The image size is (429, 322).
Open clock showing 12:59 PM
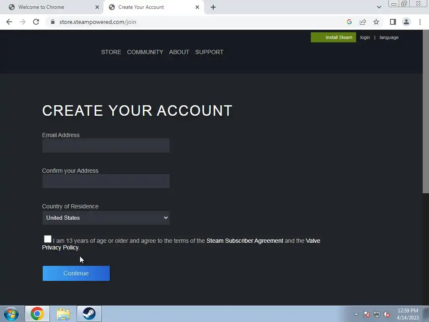408,314
